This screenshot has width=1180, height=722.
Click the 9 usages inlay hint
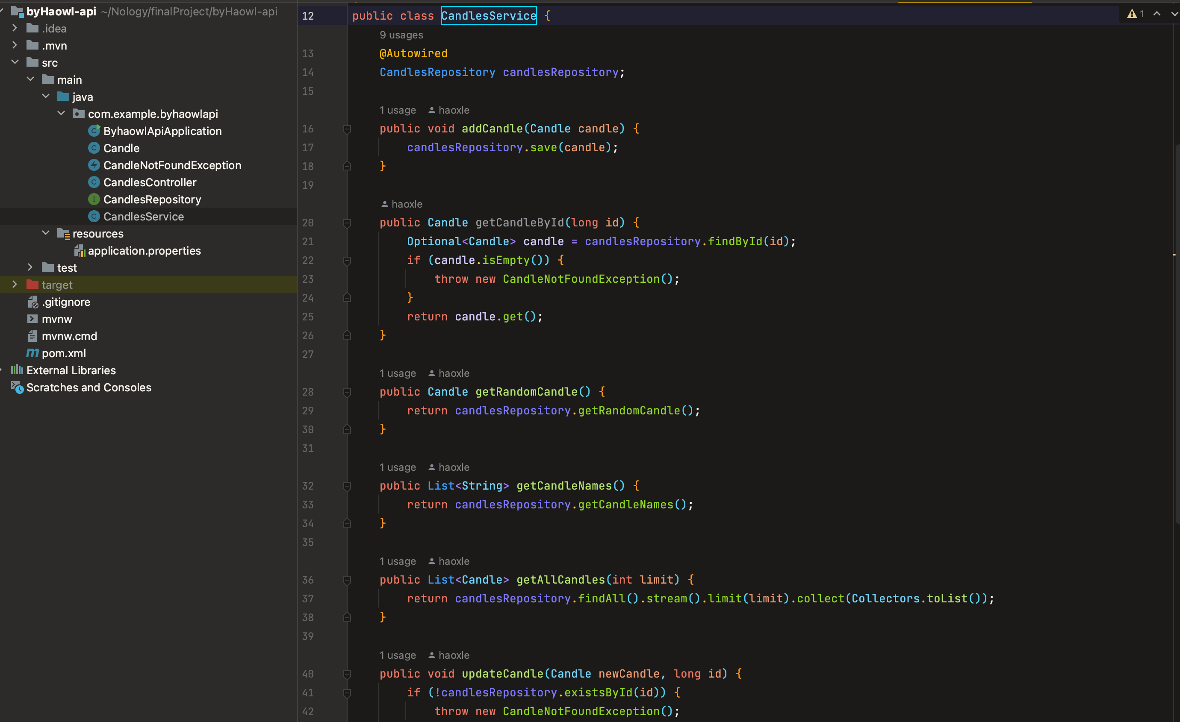click(401, 35)
